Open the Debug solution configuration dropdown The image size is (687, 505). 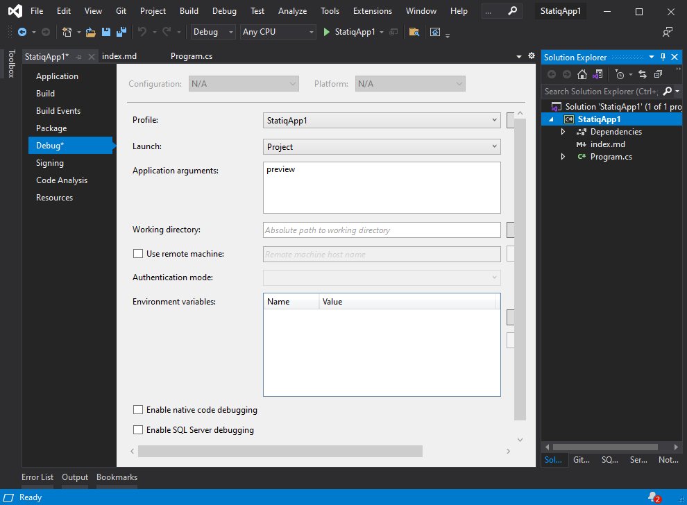213,32
